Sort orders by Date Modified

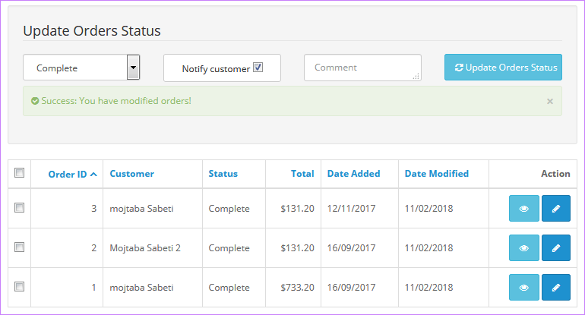pos(436,174)
